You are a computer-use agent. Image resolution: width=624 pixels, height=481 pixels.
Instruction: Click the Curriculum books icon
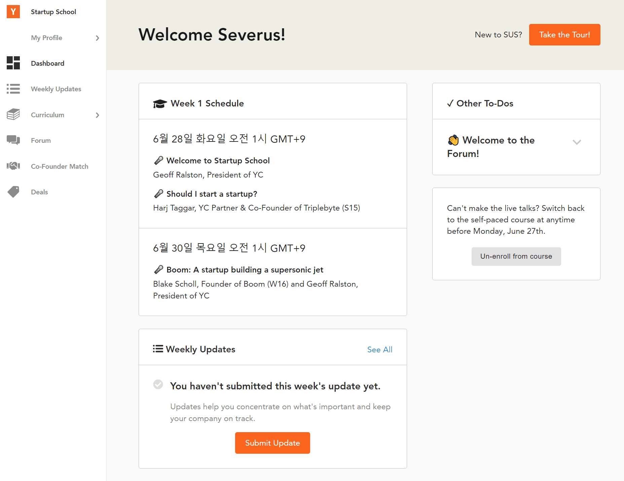[x=13, y=115]
